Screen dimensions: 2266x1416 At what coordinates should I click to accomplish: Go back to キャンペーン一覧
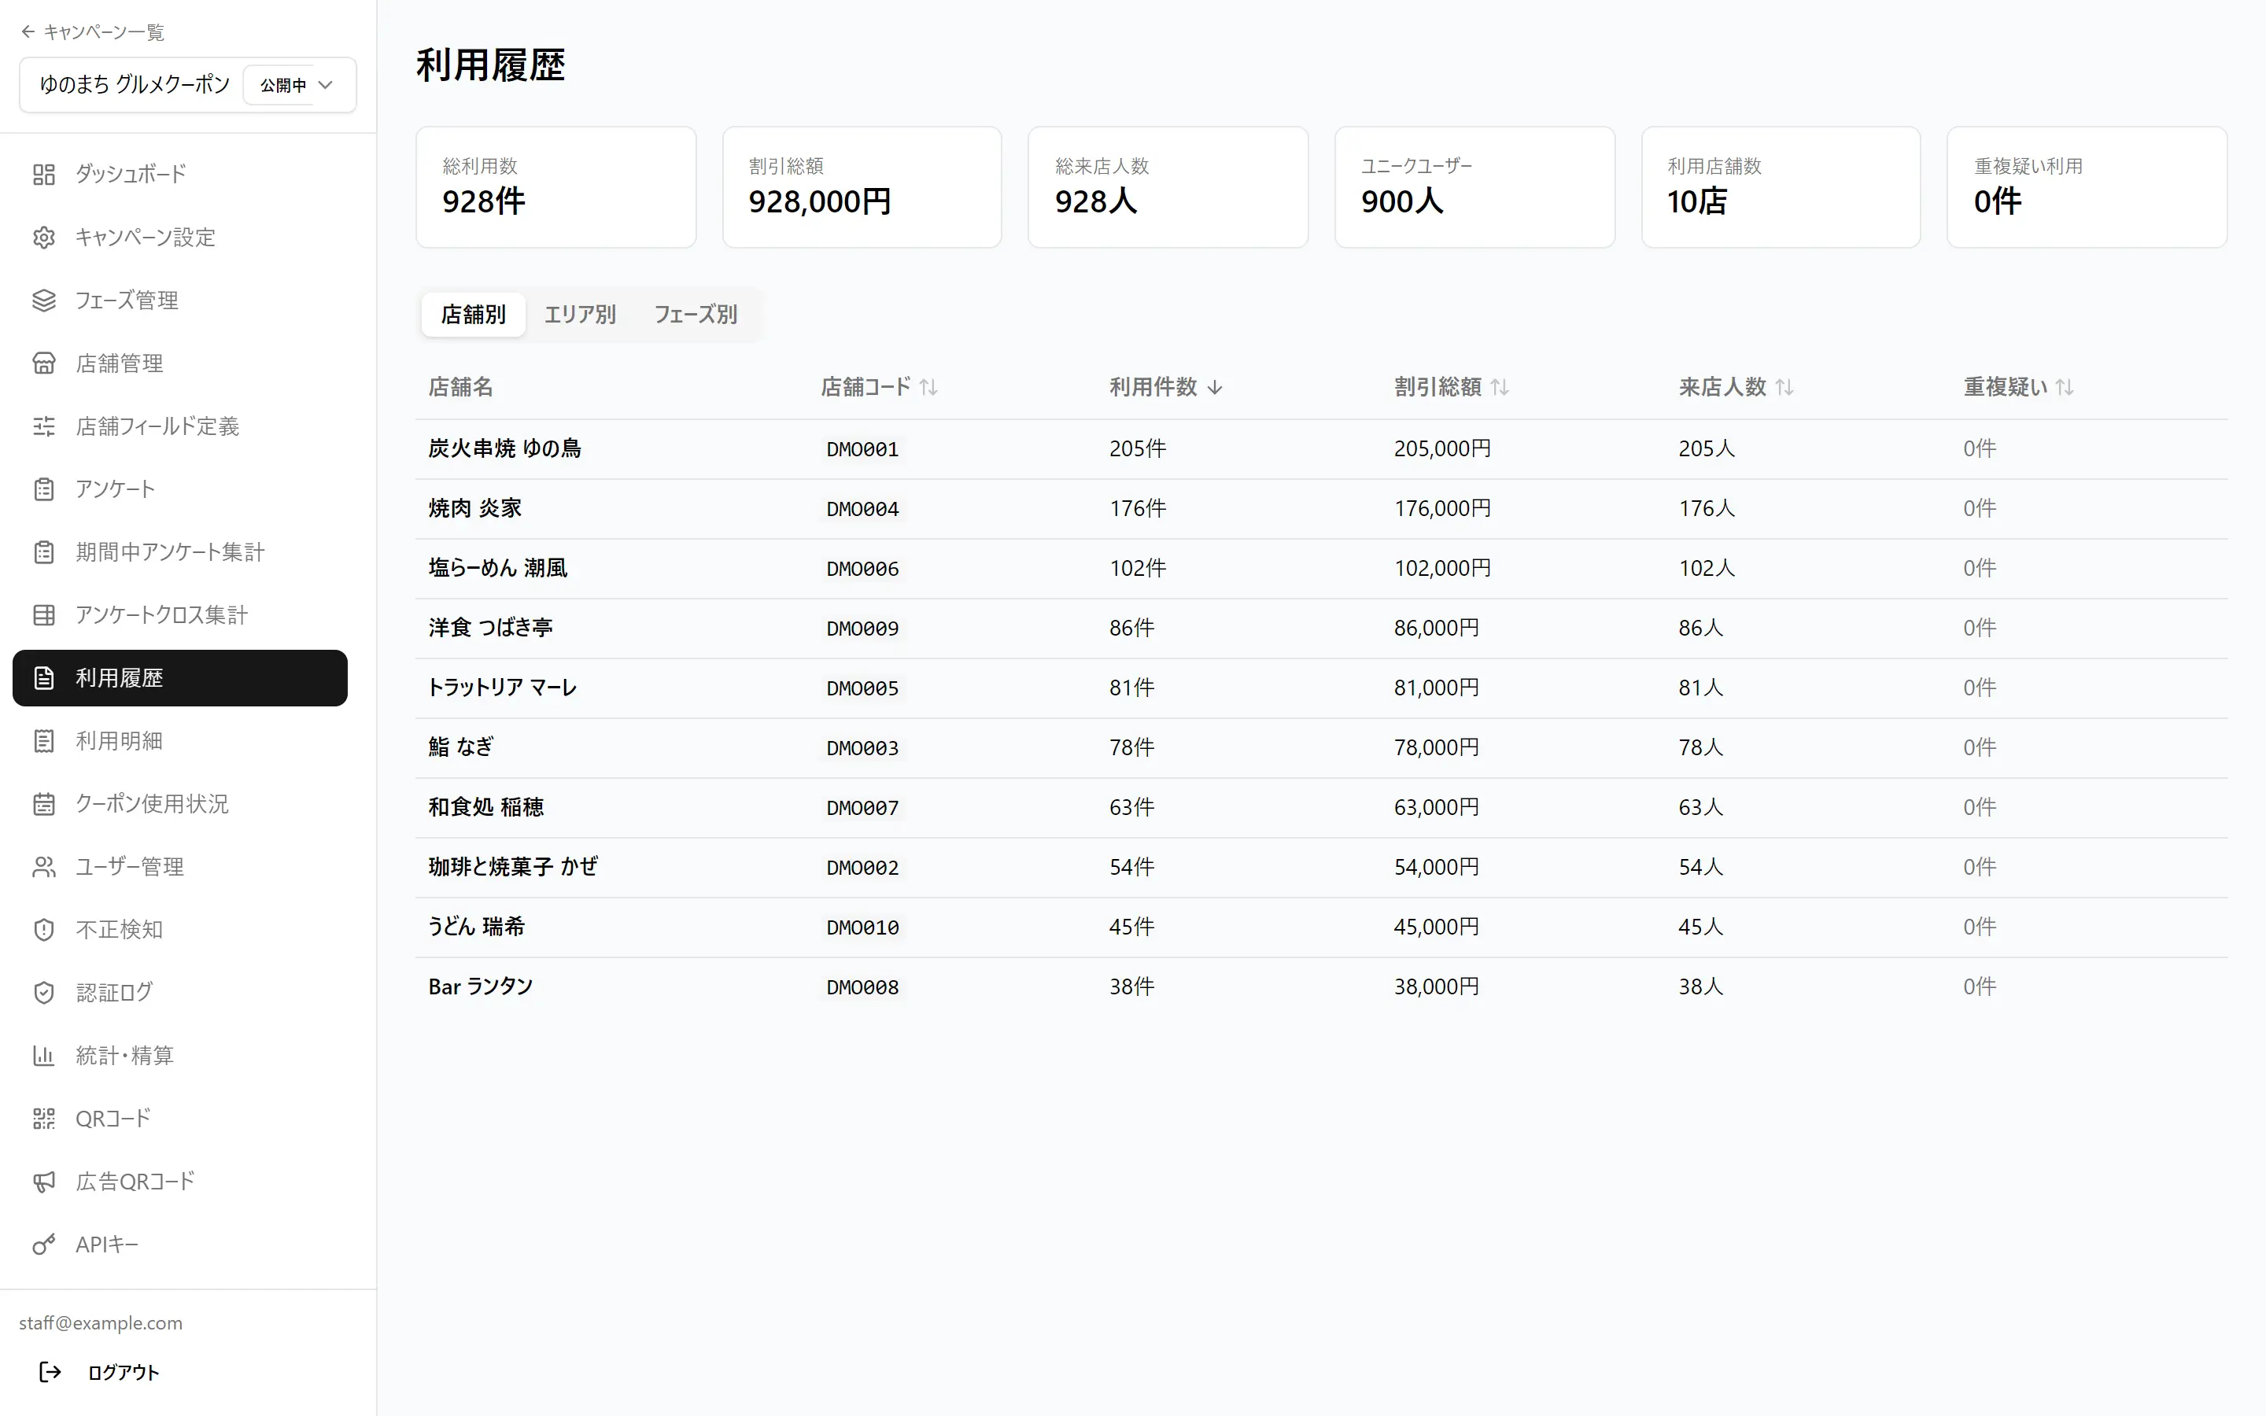click(92, 31)
